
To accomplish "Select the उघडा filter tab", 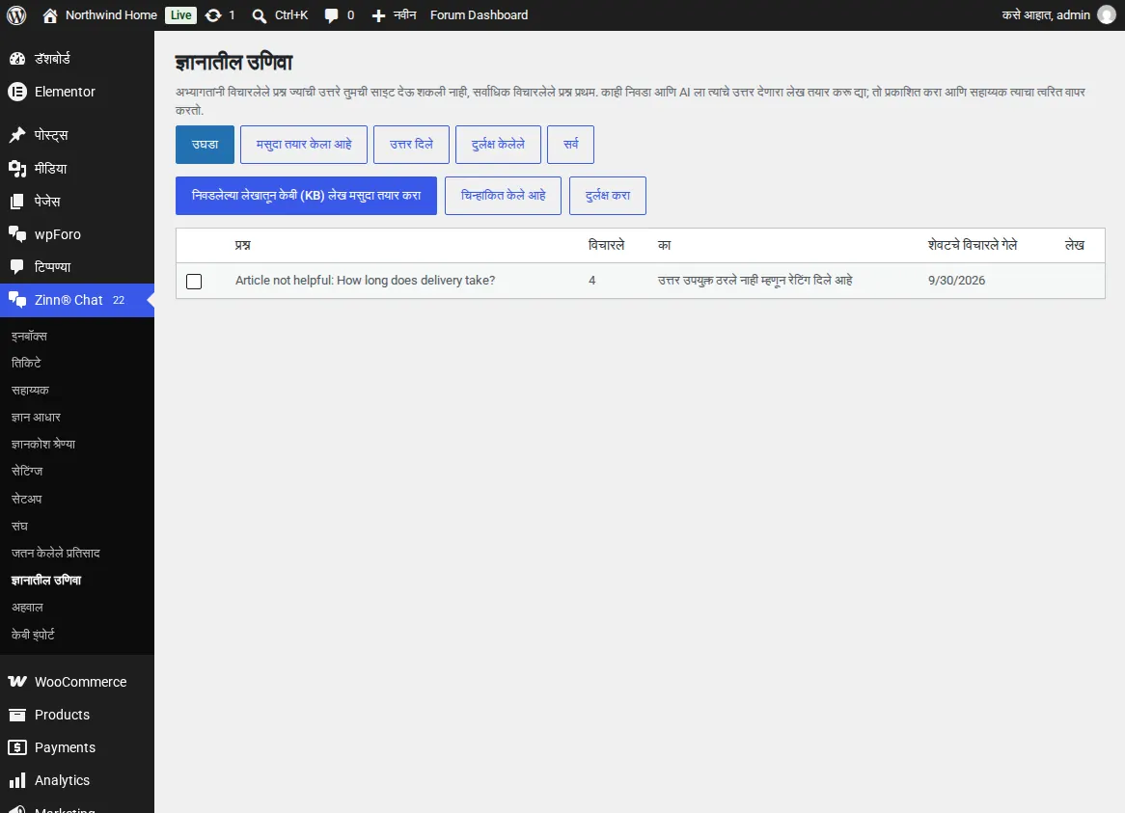I will (206, 145).
